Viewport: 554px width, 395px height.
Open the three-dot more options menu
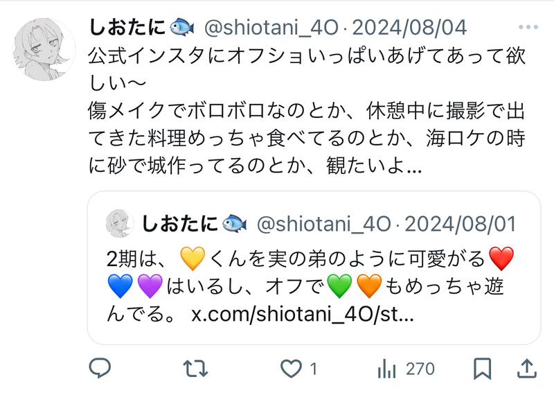[x=528, y=27]
